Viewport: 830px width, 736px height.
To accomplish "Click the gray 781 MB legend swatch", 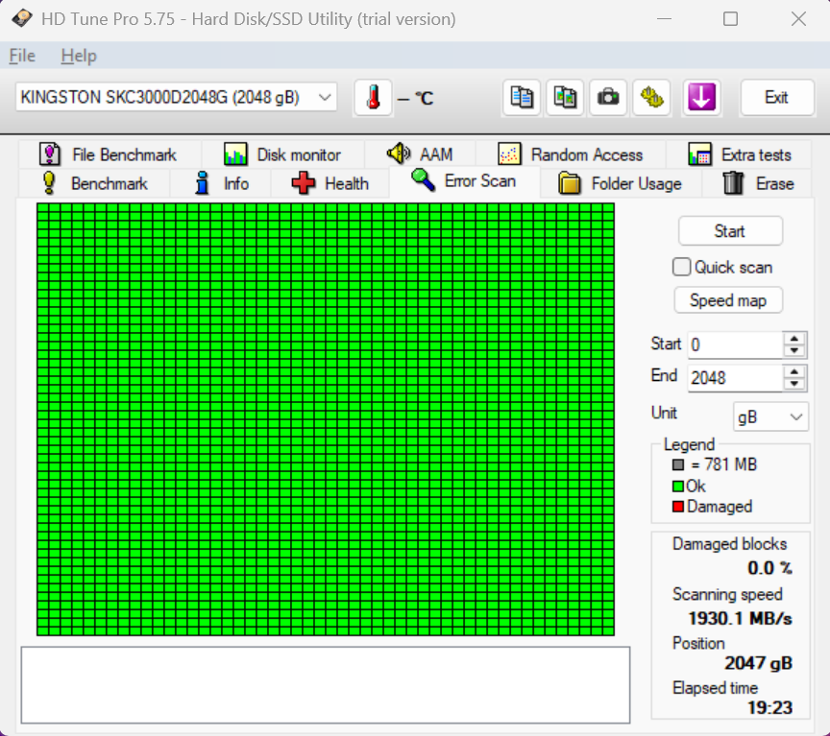I will (x=678, y=464).
